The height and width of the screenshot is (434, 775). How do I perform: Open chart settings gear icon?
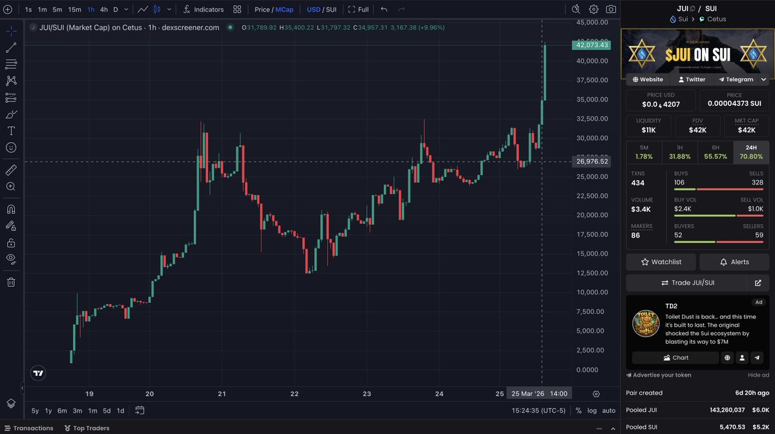593,10
